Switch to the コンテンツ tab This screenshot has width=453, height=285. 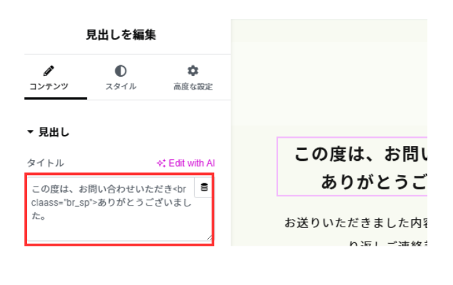(49, 86)
